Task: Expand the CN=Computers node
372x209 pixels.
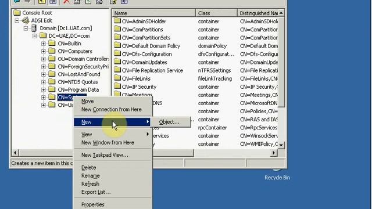Action: [x=44, y=51]
